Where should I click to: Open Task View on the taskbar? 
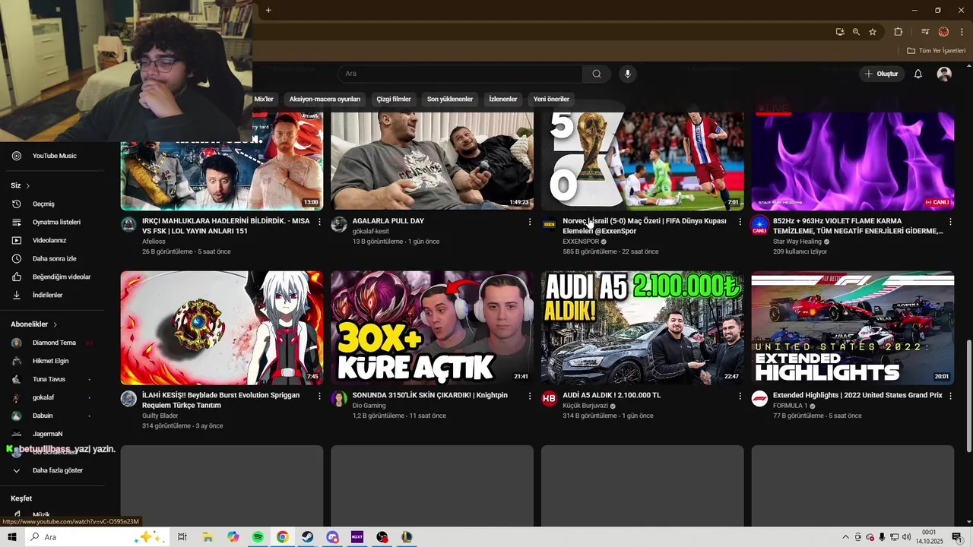pyautogui.click(x=182, y=537)
